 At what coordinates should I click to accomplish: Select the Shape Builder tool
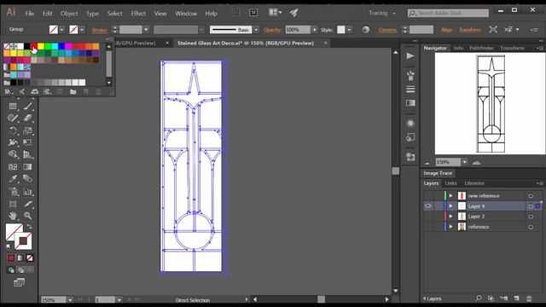pyautogui.click(x=13, y=154)
